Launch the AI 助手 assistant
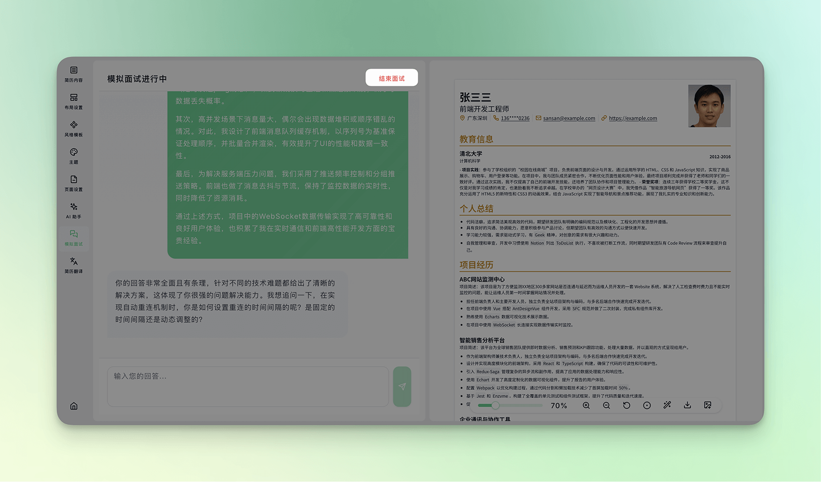Screen dimensions: 821x482 pyautogui.click(x=73, y=210)
